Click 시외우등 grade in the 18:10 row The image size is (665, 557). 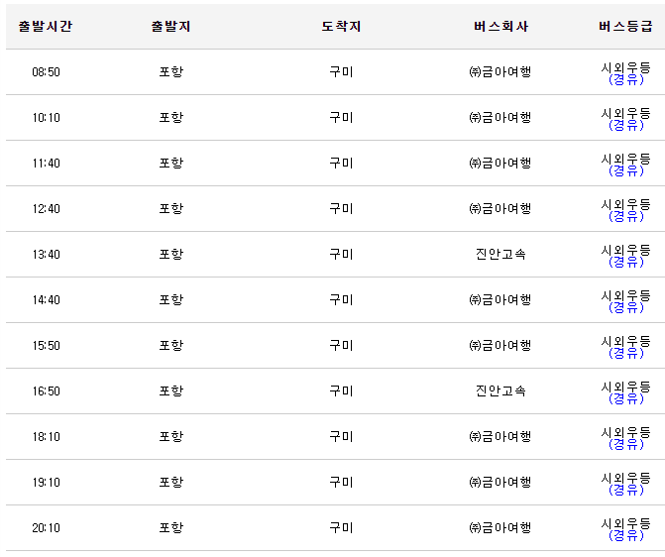point(626,433)
